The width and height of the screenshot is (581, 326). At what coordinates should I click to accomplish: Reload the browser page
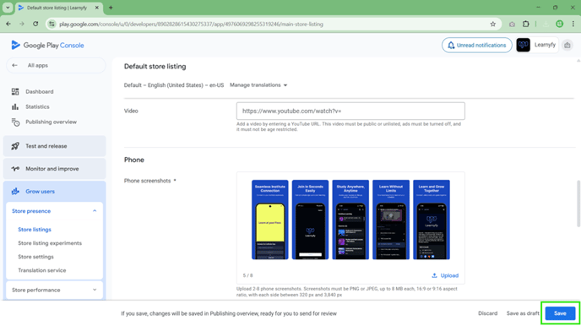(35, 24)
